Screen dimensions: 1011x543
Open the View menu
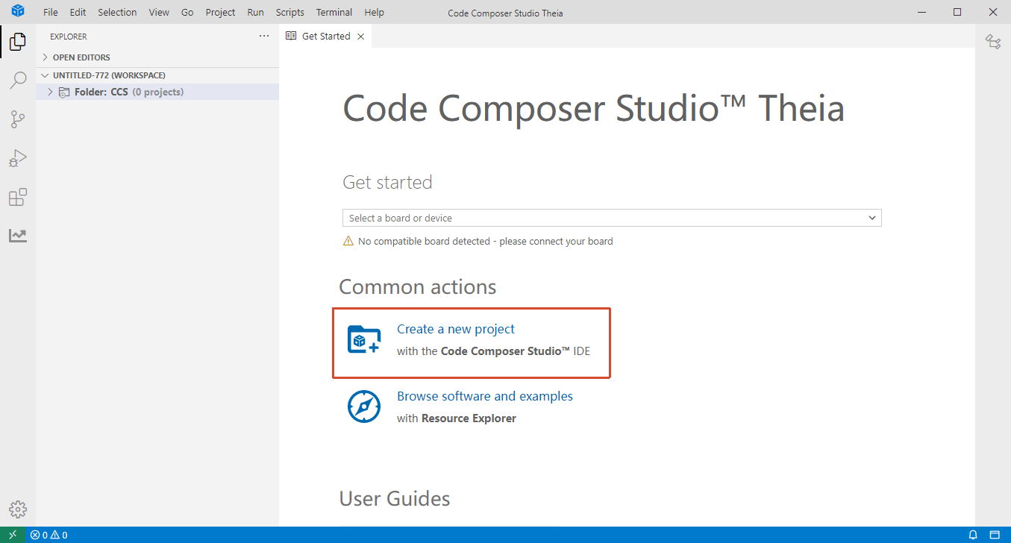159,13
